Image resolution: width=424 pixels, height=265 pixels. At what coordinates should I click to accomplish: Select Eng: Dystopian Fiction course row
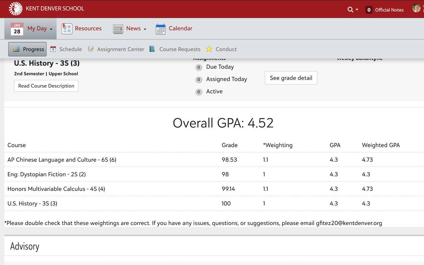[x=214, y=174]
